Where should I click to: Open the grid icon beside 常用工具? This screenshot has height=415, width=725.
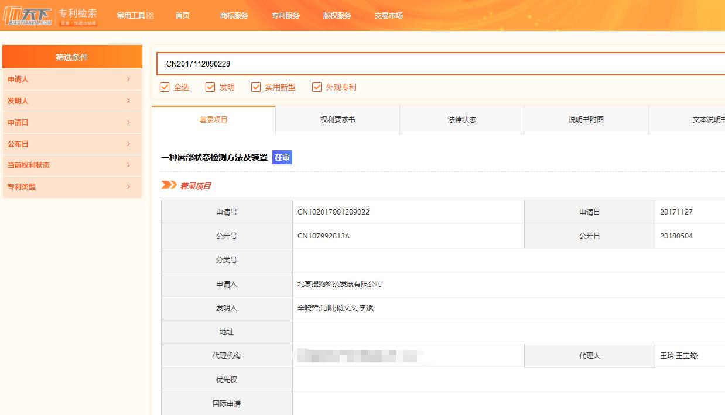point(151,15)
